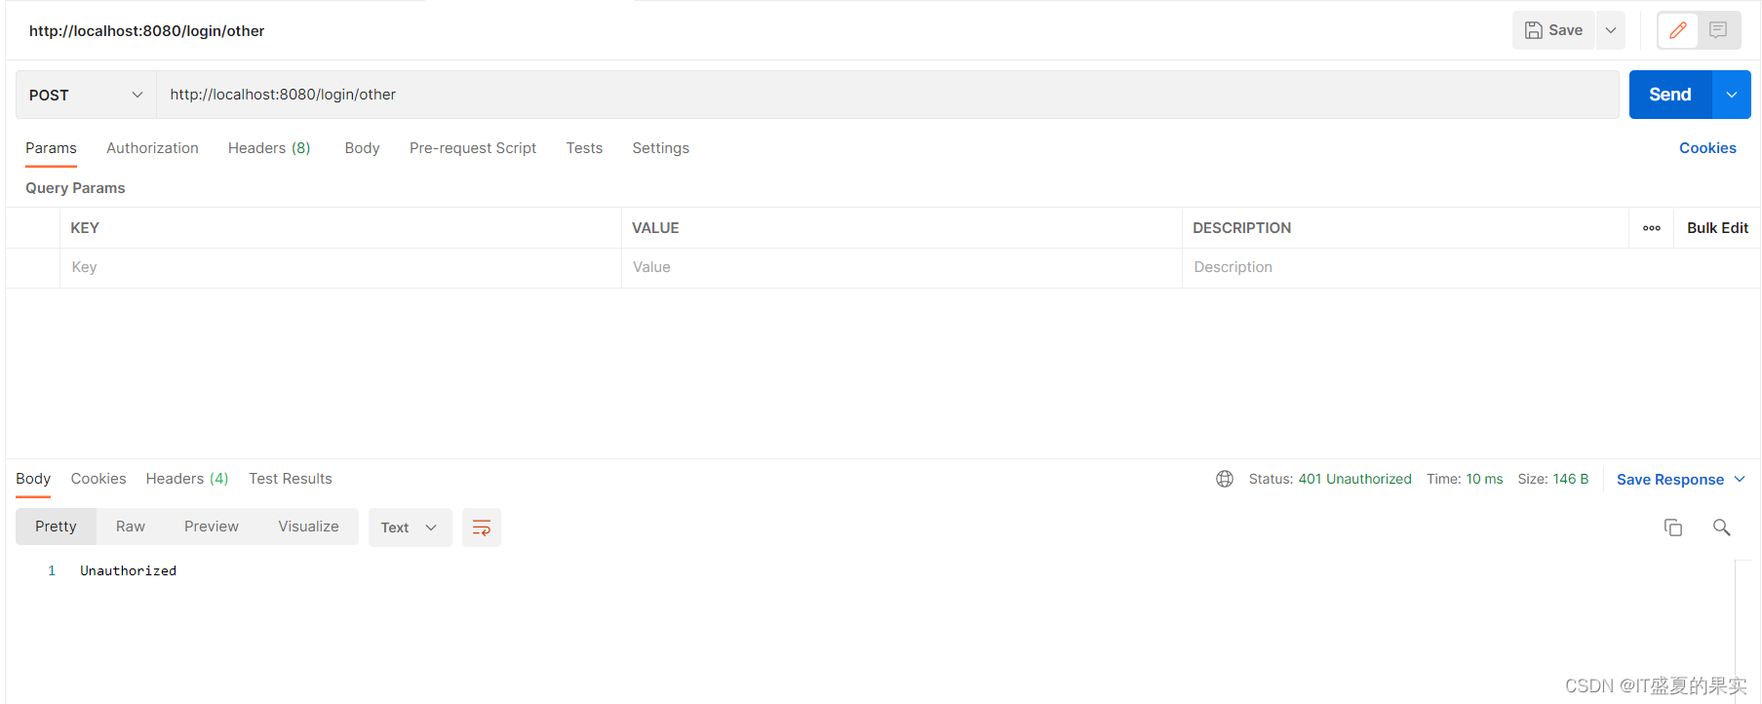Open the Cookies link
Image resolution: width=1762 pixels, height=704 pixels.
(x=1706, y=148)
